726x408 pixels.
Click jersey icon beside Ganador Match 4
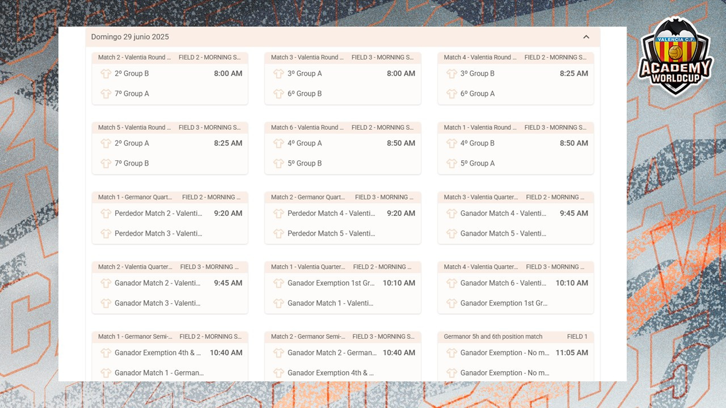[451, 214]
